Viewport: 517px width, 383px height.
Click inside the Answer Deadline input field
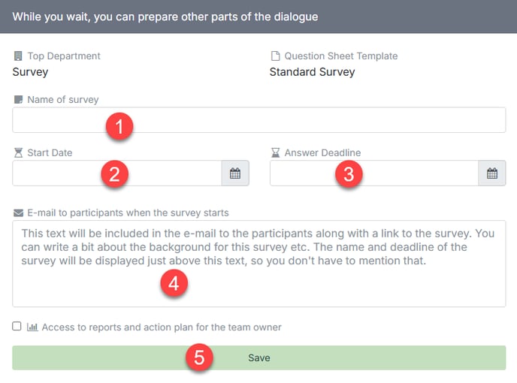tap(374, 173)
